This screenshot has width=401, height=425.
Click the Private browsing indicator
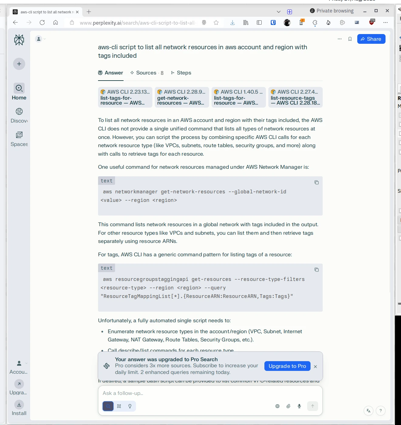pos(331,11)
